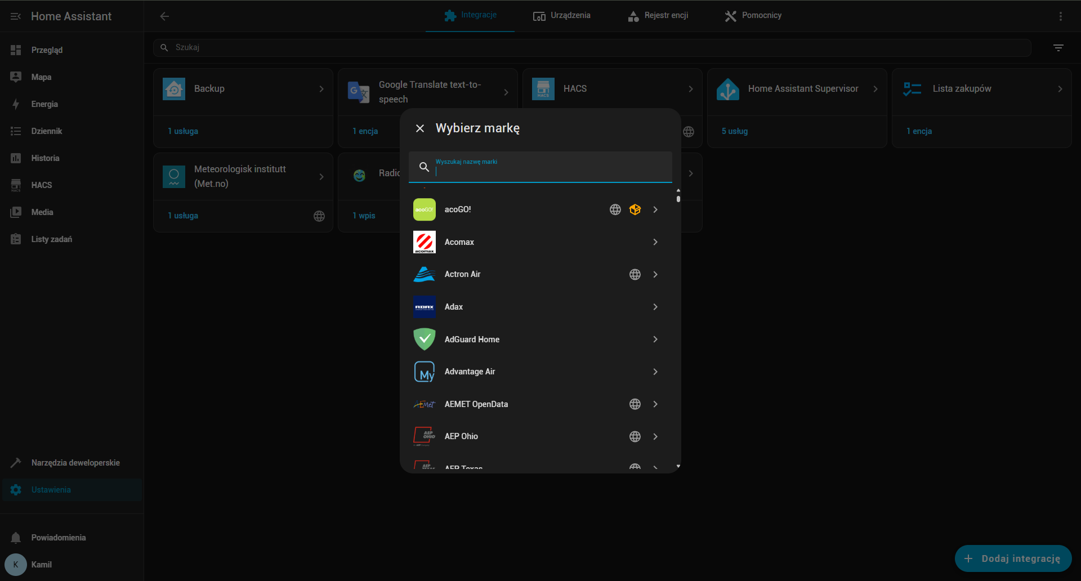
Task: Expand the Adax brand chevron
Action: (x=655, y=307)
